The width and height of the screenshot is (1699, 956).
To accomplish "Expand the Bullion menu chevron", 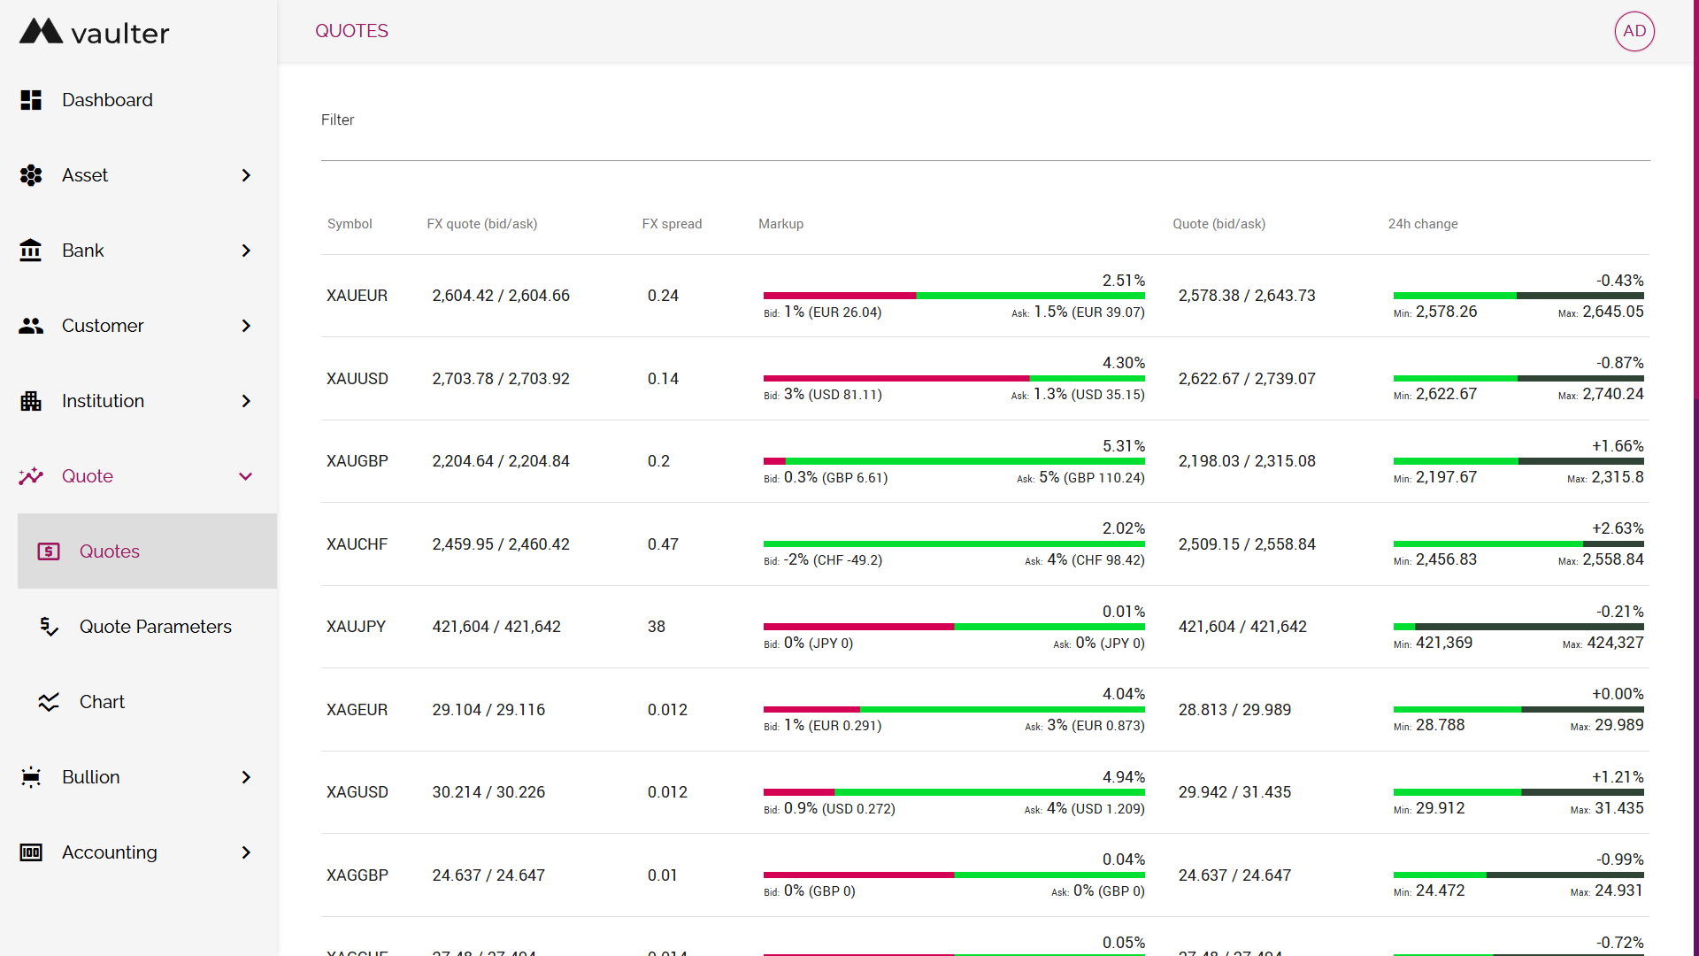I will tap(246, 777).
